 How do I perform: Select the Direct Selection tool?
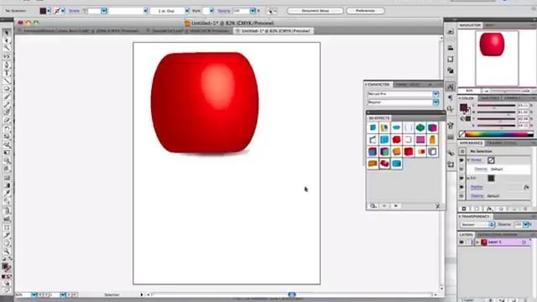pyautogui.click(x=7, y=41)
